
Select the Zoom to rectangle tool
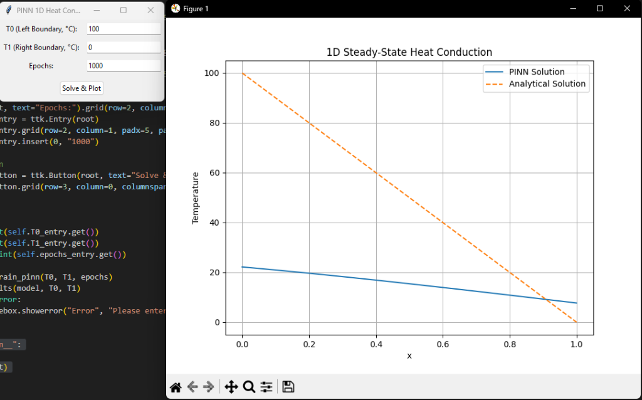point(249,387)
